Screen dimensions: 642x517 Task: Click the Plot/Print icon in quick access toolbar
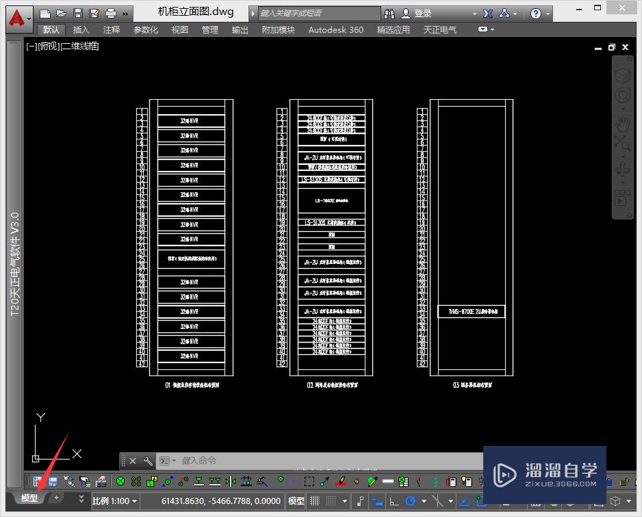click(111, 13)
